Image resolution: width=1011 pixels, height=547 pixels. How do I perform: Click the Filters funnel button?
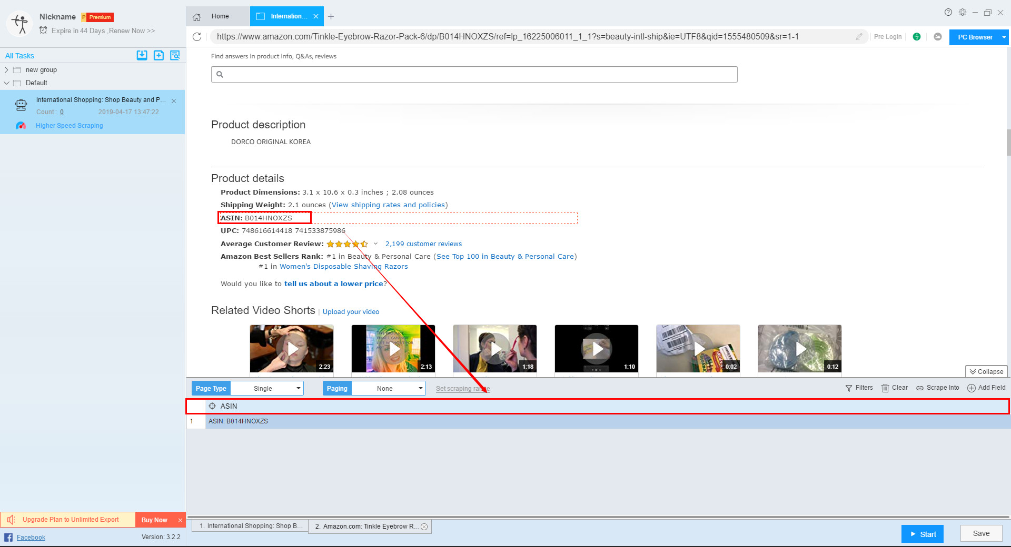859,388
